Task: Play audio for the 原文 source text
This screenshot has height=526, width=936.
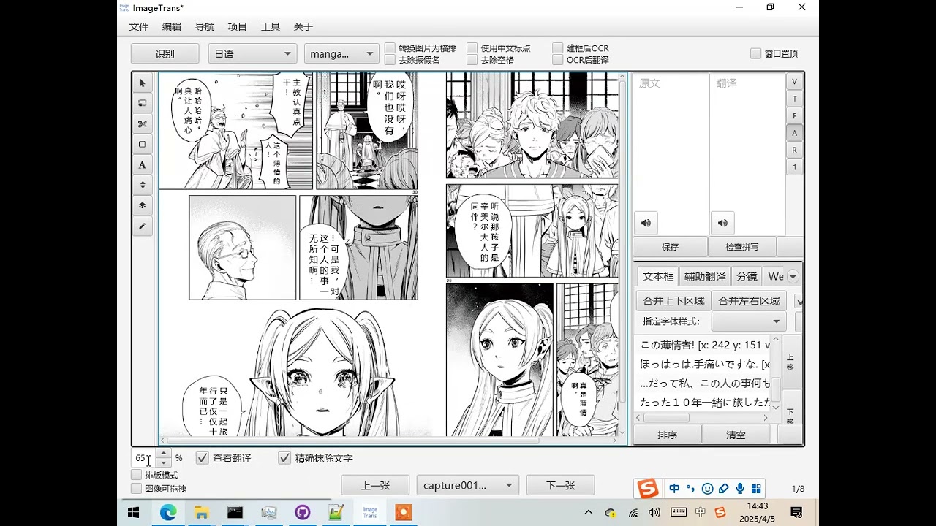Action: [646, 223]
